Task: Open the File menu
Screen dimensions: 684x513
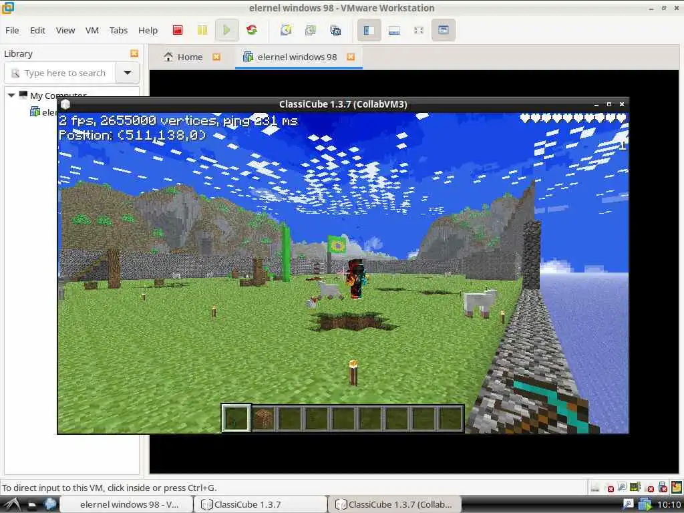Action: coord(12,30)
